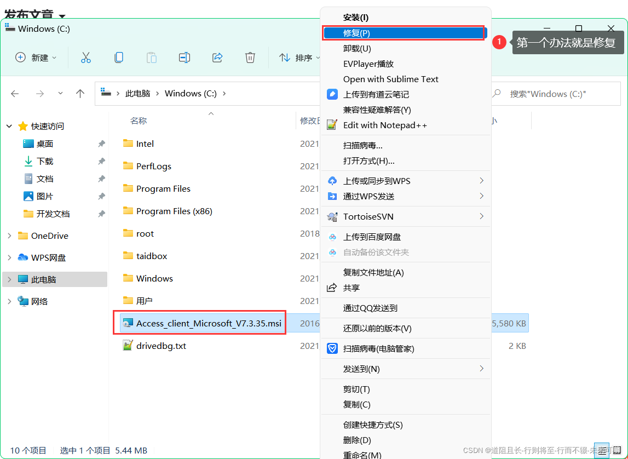Choose 上传到百度网盘 menu entry

[x=406, y=237]
